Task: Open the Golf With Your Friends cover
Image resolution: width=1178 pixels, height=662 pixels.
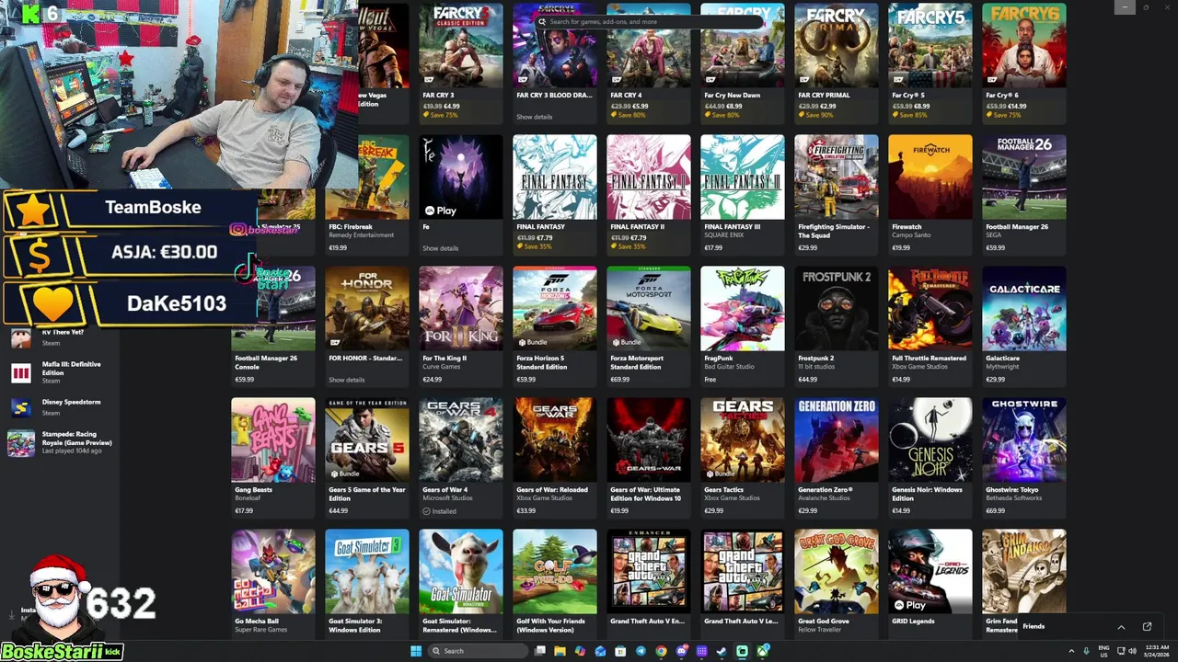Action: click(555, 571)
